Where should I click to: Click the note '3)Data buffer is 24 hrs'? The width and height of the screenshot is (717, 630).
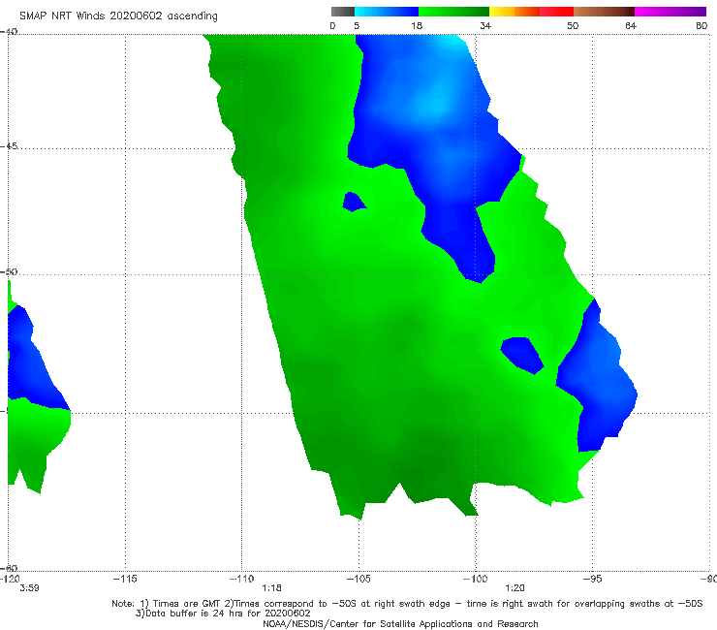(223, 614)
